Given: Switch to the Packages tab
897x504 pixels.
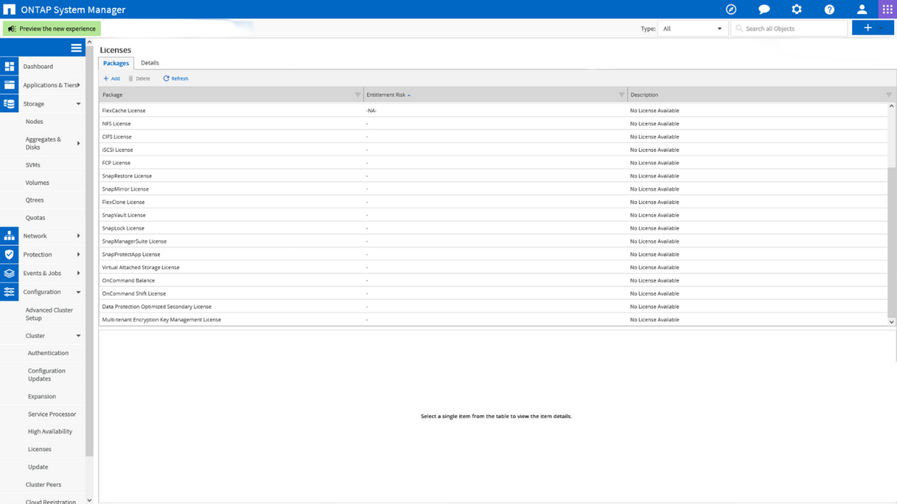Looking at the screenshot, I should [x=116, y=64].
